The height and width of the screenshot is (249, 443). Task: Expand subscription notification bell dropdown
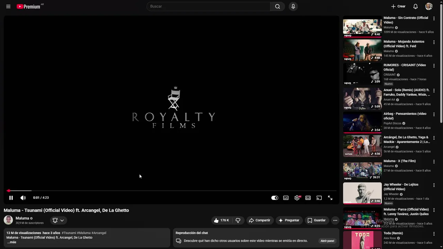click(58, 220)
